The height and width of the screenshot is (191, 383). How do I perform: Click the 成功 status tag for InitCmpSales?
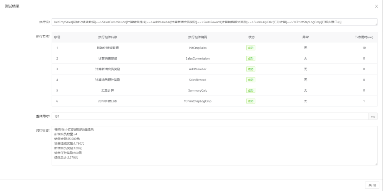(x=250, y=48)
